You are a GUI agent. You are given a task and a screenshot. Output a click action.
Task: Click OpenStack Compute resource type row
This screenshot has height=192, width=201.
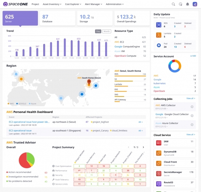pyautogui.click(x=130, y=56)
